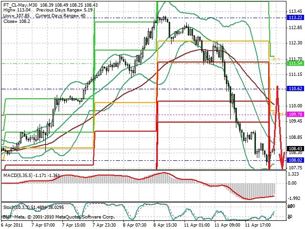
Task: Click the 7 Apr 23:30 time marker
Action: click(104, 225)
